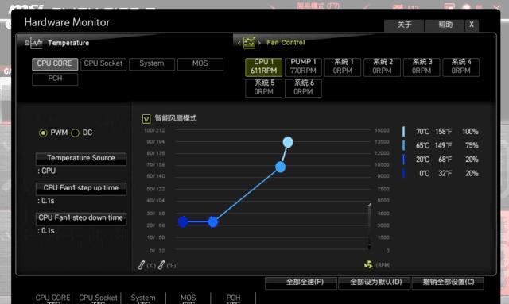Close Hardware Monitor with X button
The height and width of the screenshot is (304, 509).
point(472,25)
